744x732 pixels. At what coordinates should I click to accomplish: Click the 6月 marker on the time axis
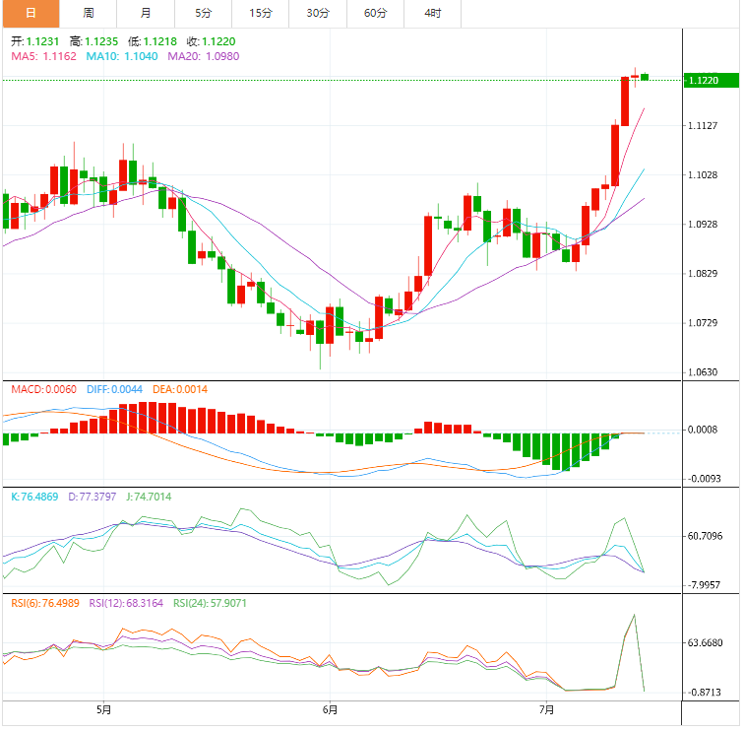tap(330, 709)
